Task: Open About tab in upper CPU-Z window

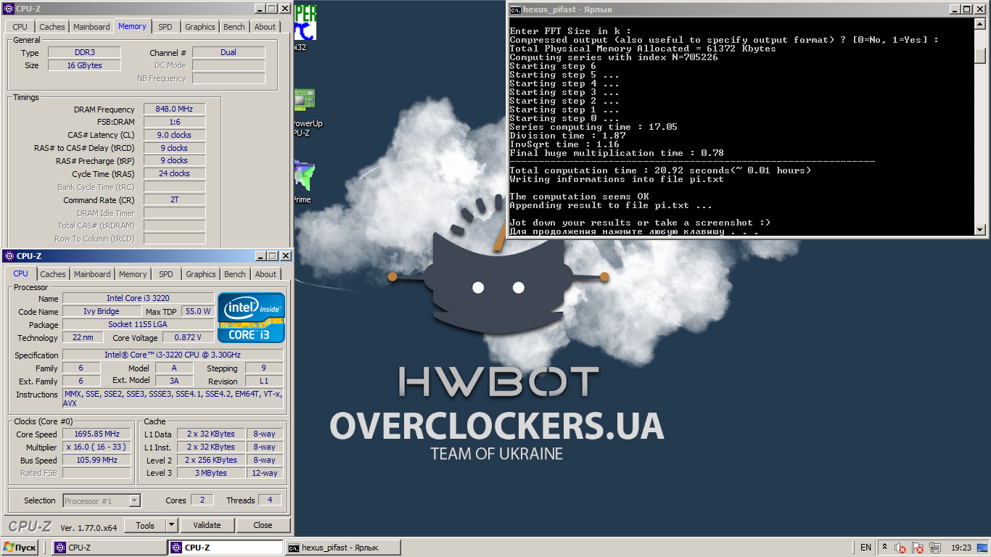Action: click(265, 27)
